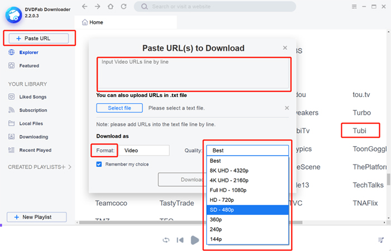Click the video URLs text area
Viewport: 391px width, 251px height.
(x=194, y=74)
